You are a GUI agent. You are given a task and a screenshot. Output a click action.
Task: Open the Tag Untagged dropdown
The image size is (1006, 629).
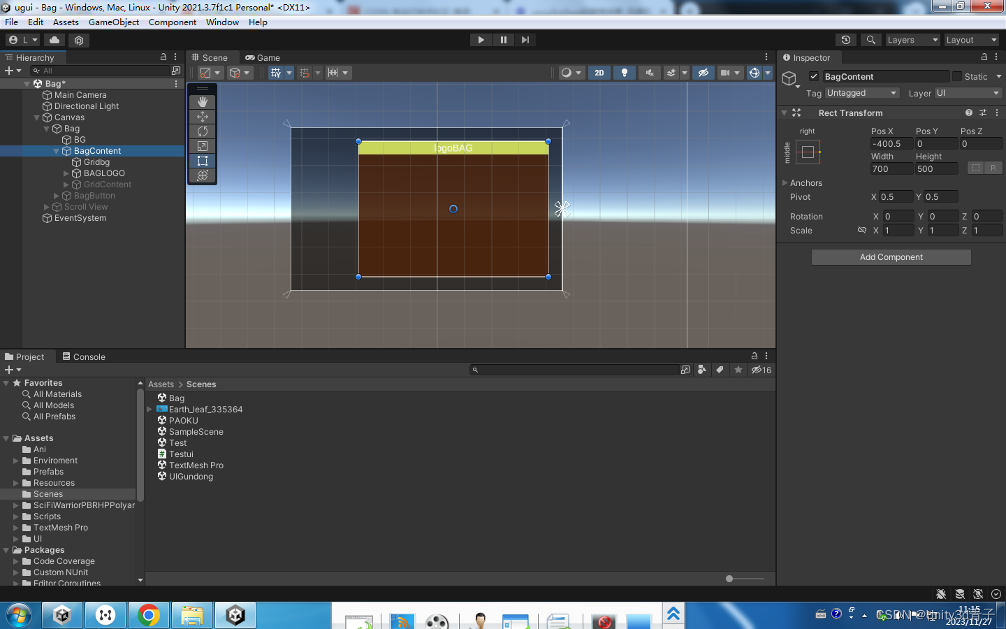click(x=862, y=93)
